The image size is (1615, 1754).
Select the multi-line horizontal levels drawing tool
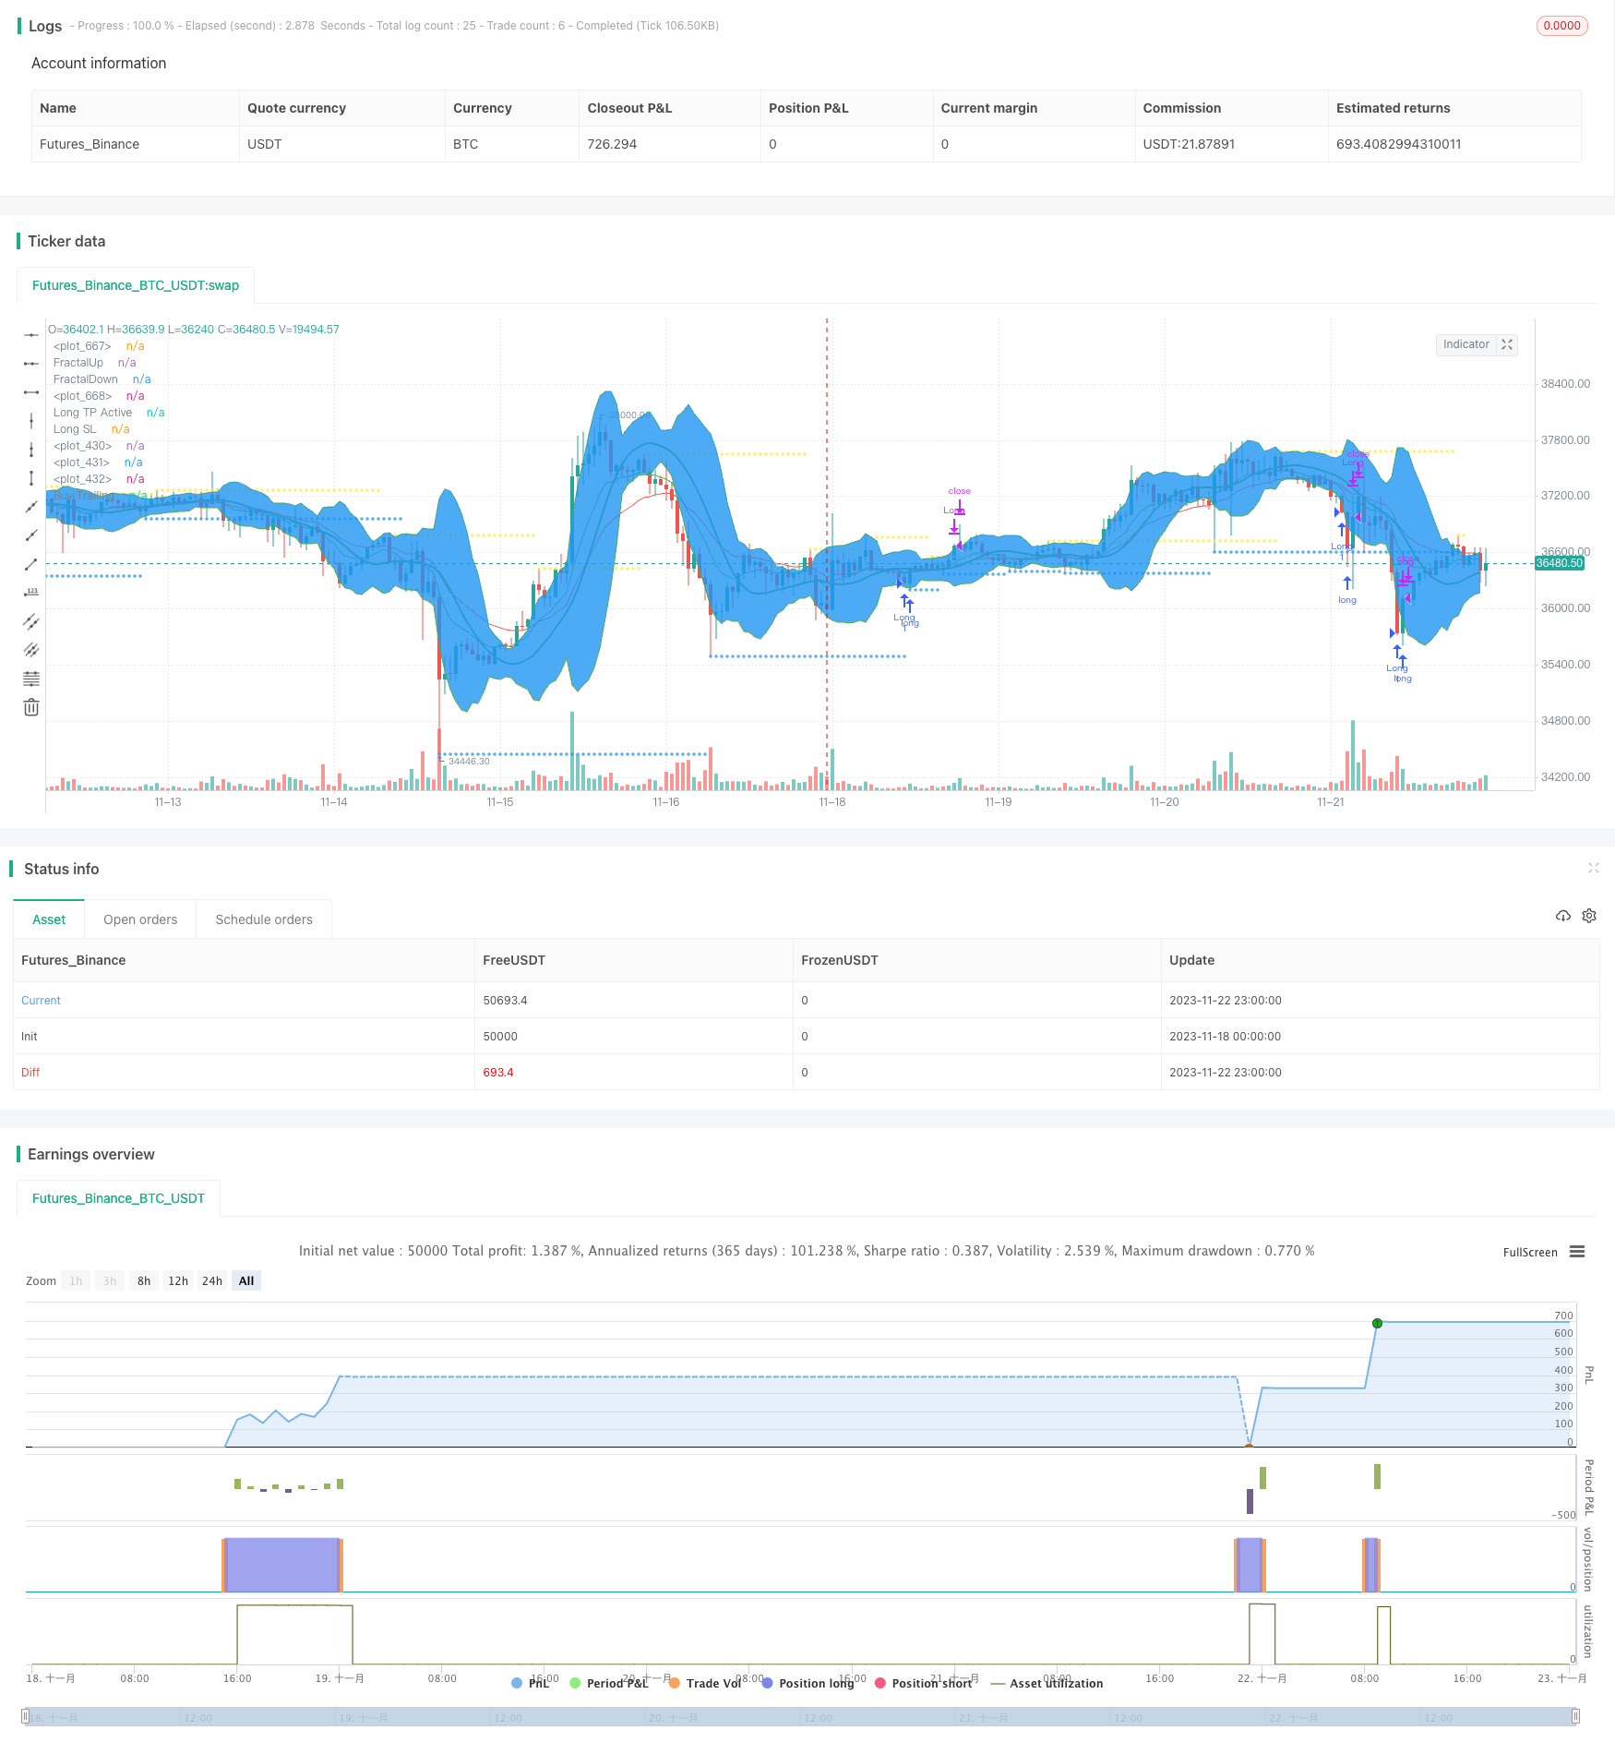click(x=31, y=679)
